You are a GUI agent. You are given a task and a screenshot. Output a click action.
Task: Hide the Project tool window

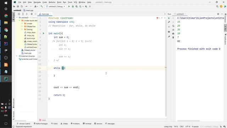35,14
